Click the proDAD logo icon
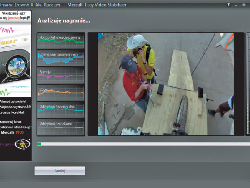 click(23, 144)
